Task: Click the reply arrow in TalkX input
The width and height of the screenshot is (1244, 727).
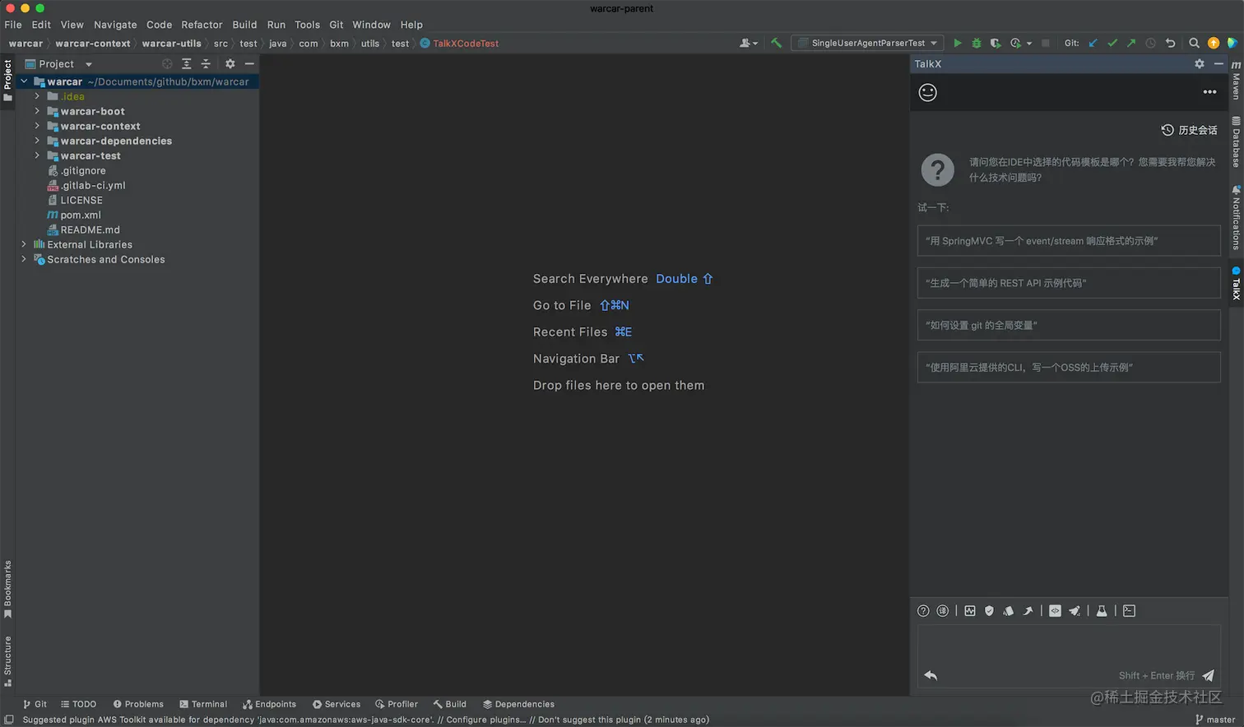Action: click(931, 675)
